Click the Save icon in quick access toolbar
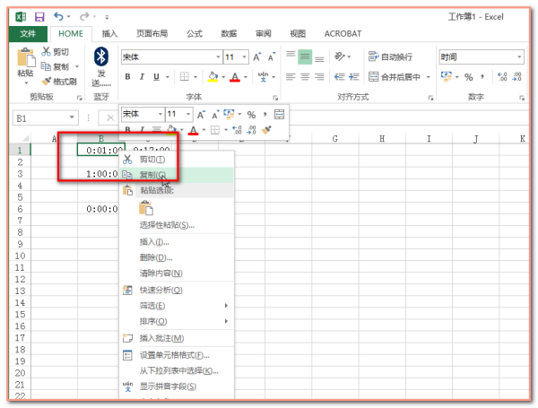Screen dimensions: 538x408 coord(39,17)
